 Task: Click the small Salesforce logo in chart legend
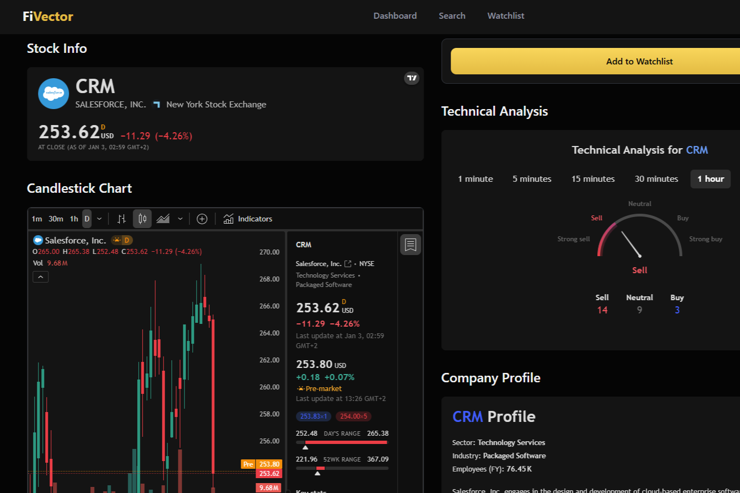point(38,240)
